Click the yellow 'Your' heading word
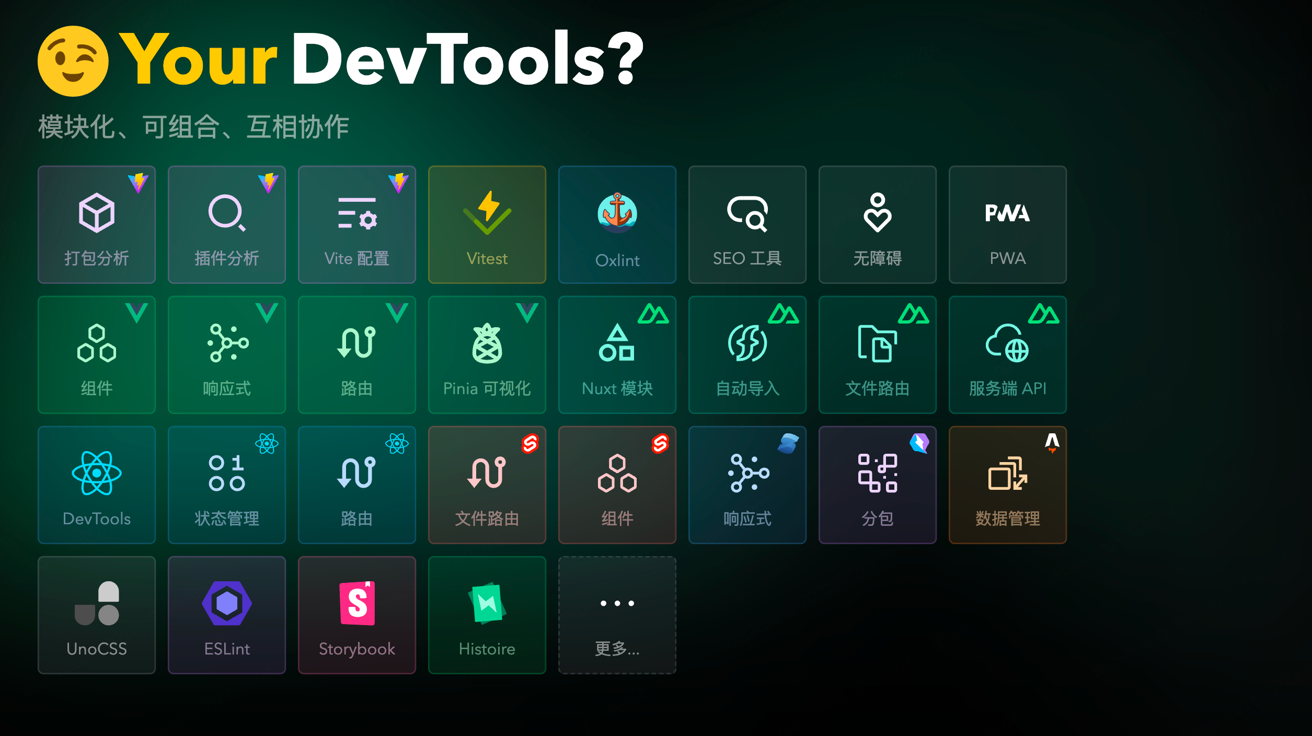Image resolution: width=1312 pixels, height=736 pixels. tap(198, 59)
